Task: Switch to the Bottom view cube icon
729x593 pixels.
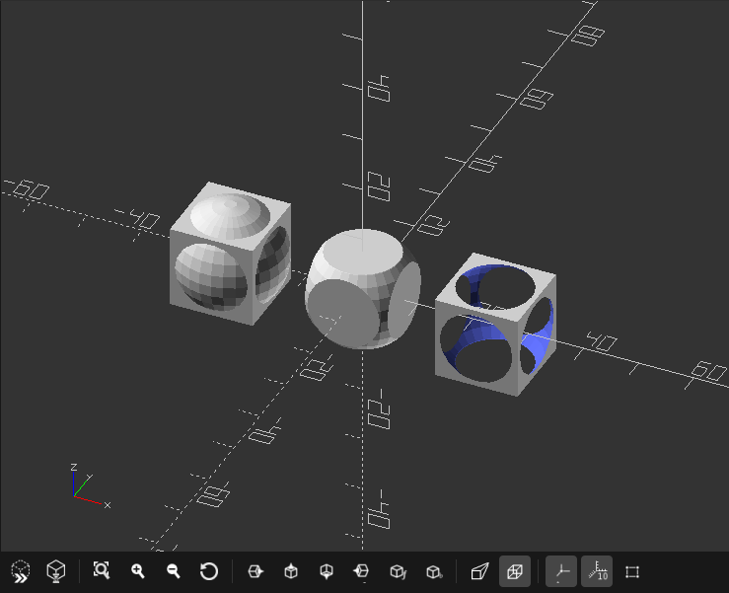Action: (x=327, y=571)
